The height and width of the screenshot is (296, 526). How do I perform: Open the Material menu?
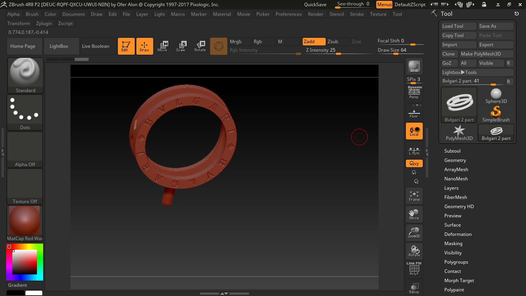pyautogui.click(x=222, y=14)
